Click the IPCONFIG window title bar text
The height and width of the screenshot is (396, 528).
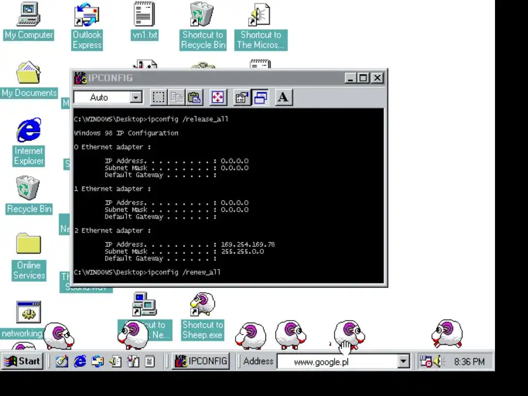pyautogui.click(x=110, y=78)
